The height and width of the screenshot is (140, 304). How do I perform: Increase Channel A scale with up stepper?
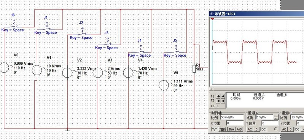pyautogui.click(x=276, y=116)
